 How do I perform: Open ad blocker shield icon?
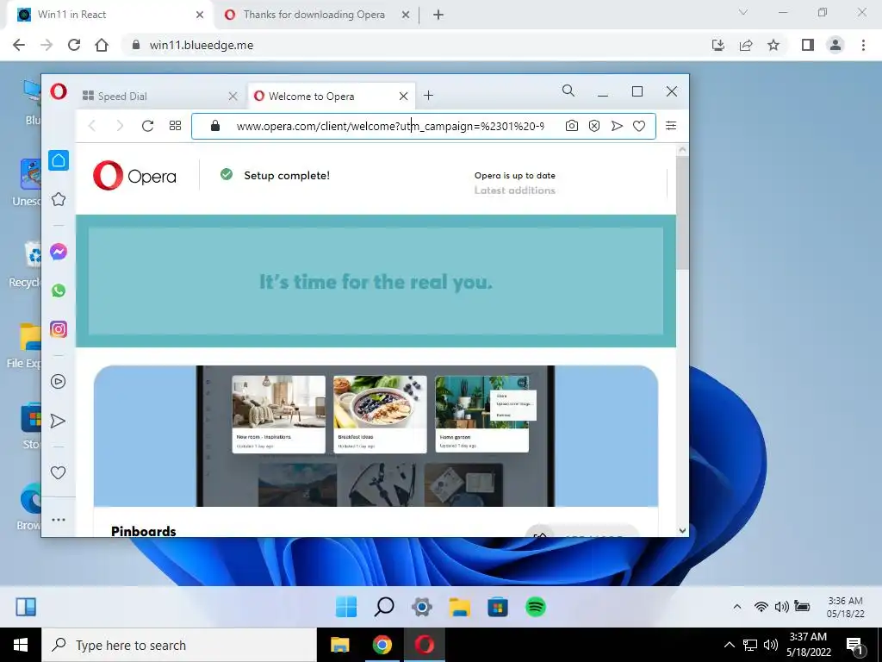click(x=594, y=126)
